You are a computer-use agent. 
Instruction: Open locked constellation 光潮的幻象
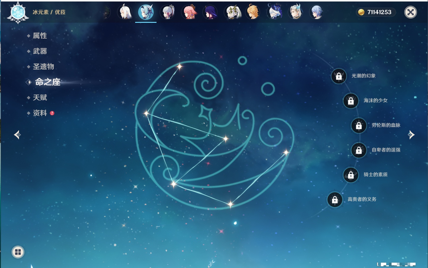click(339, 76)
